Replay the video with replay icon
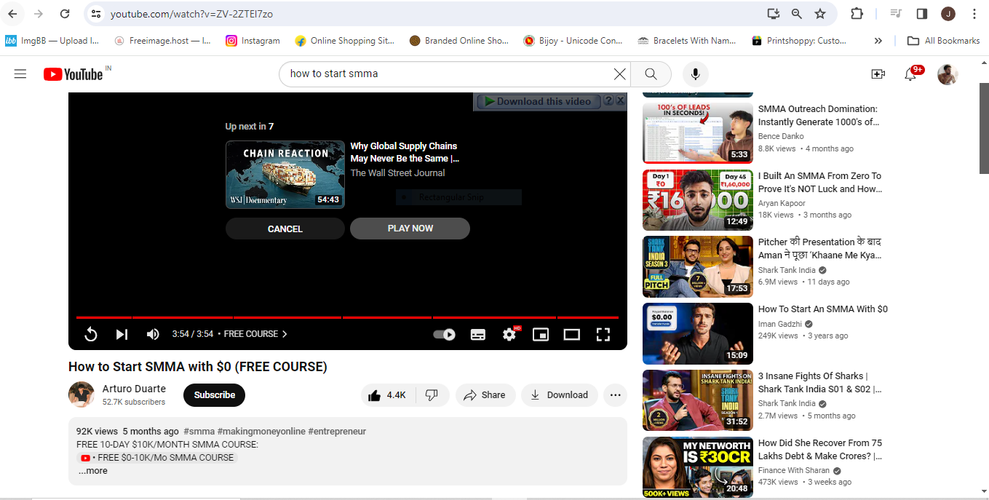 click(91, 334)
